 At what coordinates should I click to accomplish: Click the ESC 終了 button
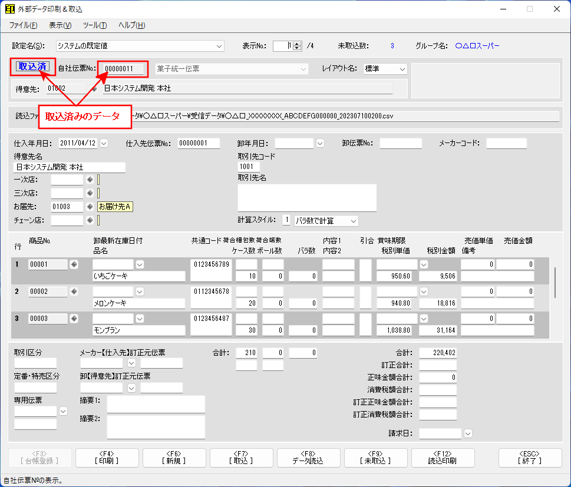pyautogui.click(x=530, y=458)
